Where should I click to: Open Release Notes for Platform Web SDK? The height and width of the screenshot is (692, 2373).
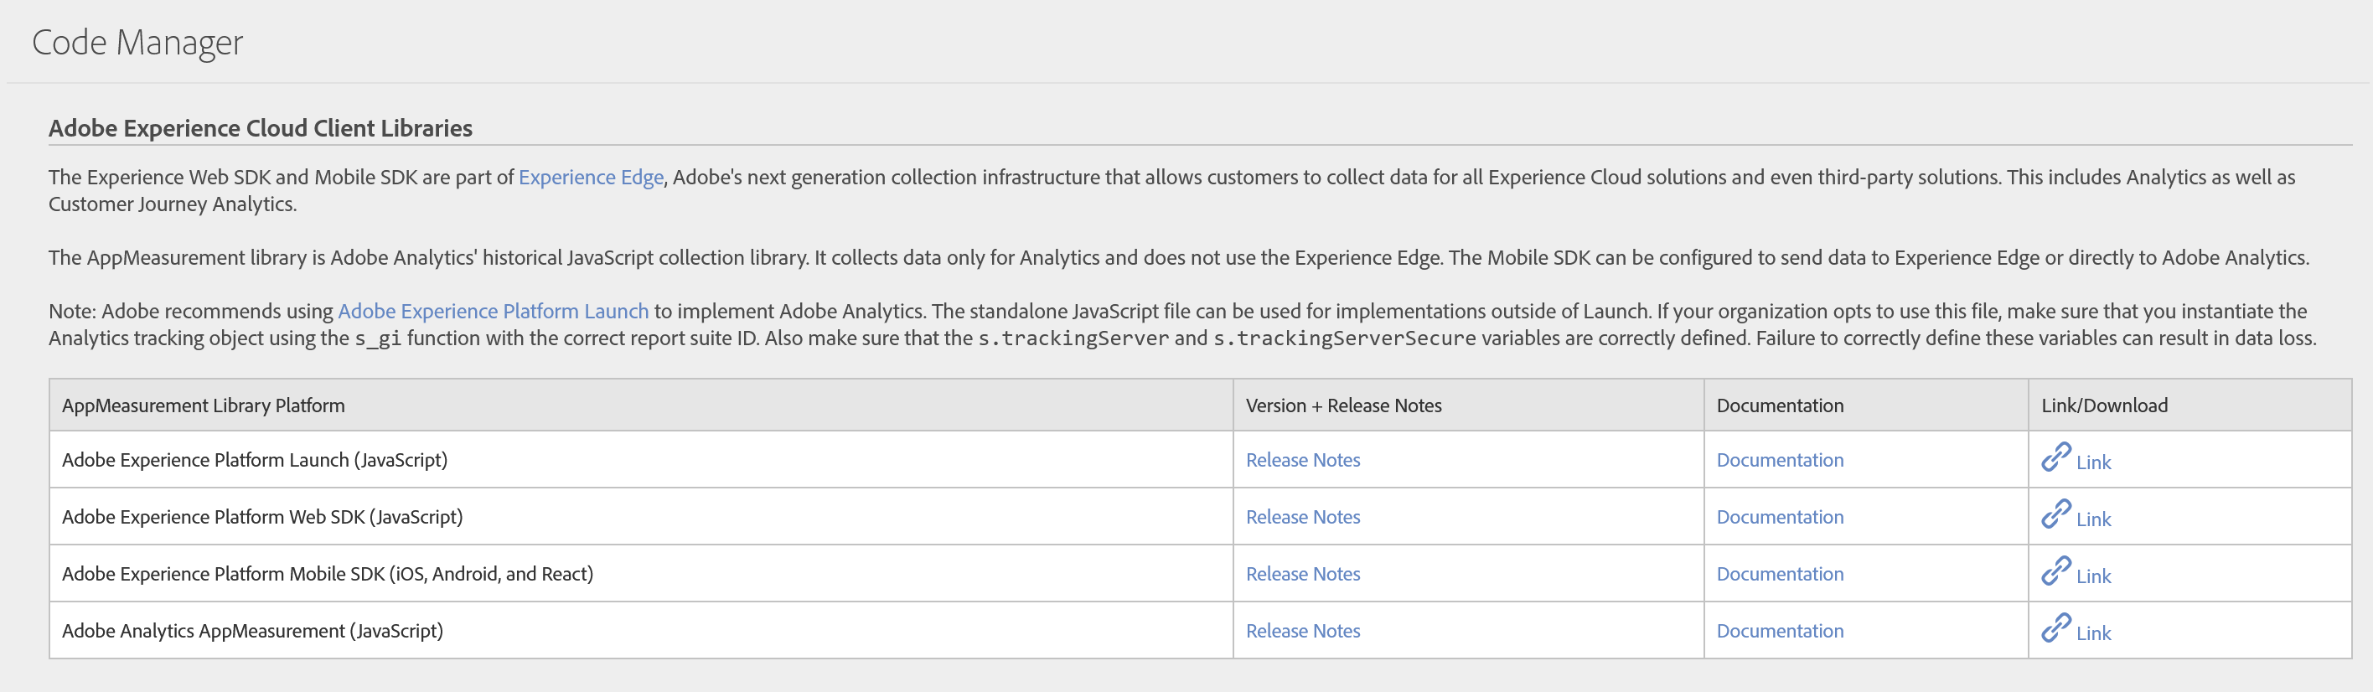pyautogui.click(x=1303, y=517)
